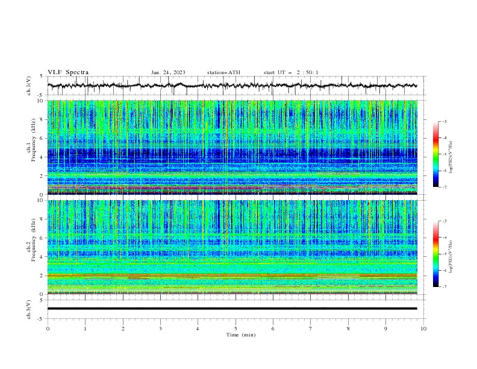Image resolution: width=477 pixels, height=369 pixels.
Task: Click the "-7" tick on lower colorbar
Action: point(444,286)
